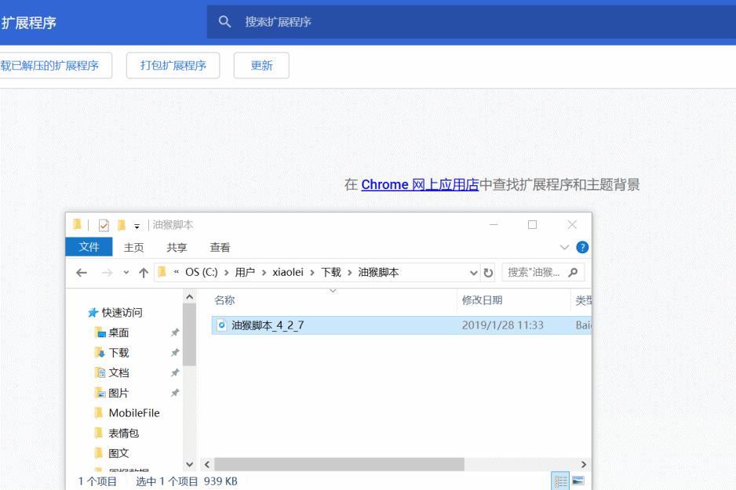Open 桌面 in the navigation pane

click(118, 332)
